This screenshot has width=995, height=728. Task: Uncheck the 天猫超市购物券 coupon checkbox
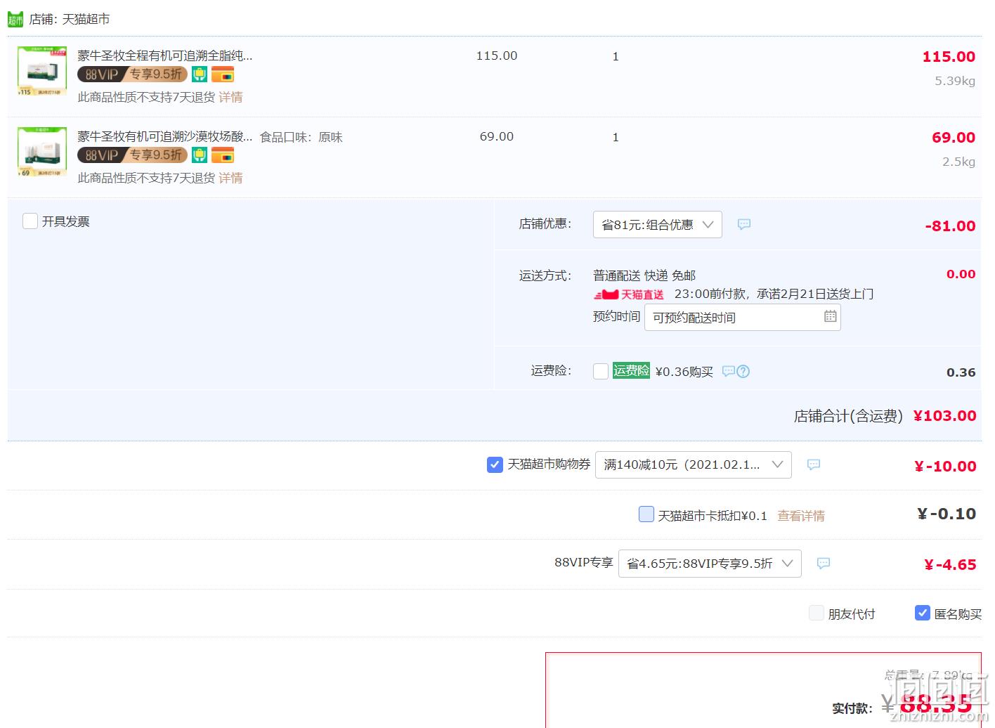point(495,464)
